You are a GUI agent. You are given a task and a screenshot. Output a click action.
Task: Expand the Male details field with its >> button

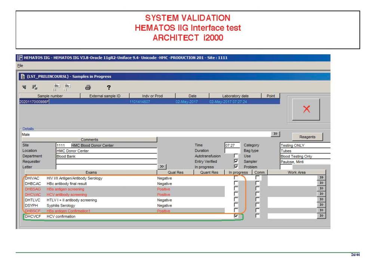pos(276,134)
